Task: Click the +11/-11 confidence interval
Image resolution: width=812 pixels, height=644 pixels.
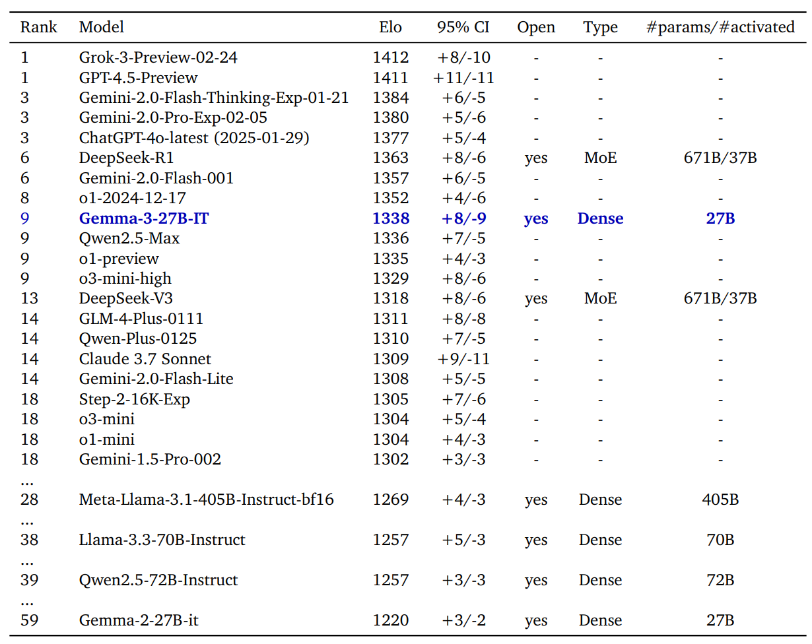Action: (x=463, y=78)
